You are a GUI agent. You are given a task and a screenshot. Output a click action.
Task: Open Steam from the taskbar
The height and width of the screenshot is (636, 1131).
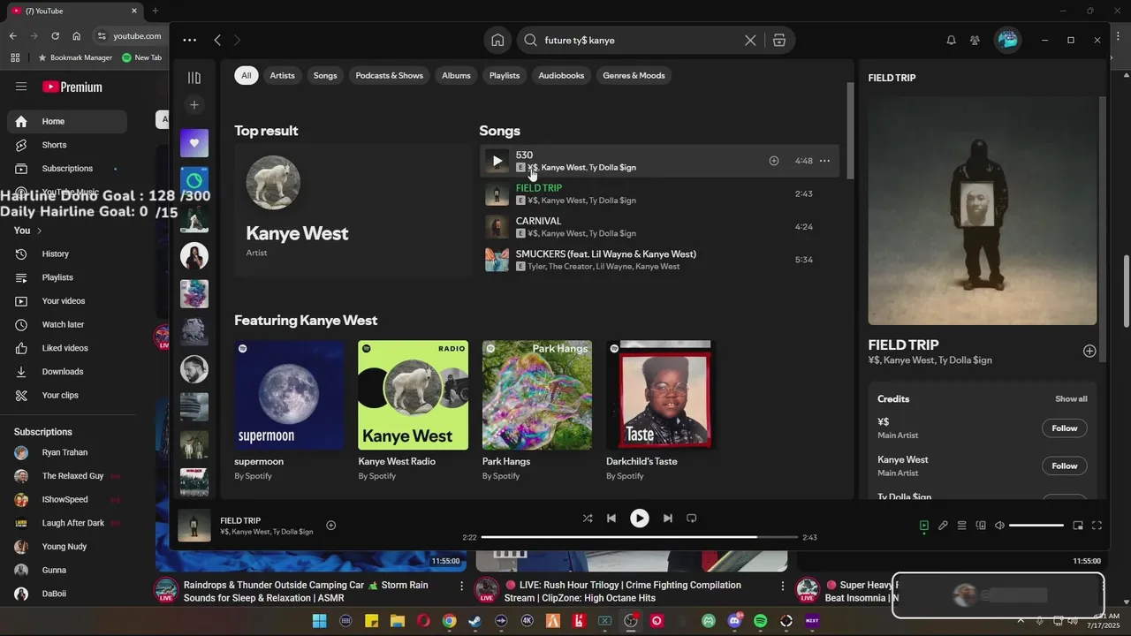[475, 621]
